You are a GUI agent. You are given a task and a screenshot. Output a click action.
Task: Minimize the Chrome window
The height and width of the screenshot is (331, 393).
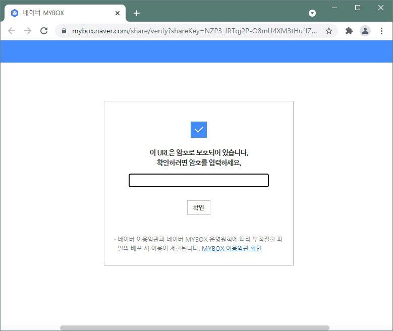[334, 8]
